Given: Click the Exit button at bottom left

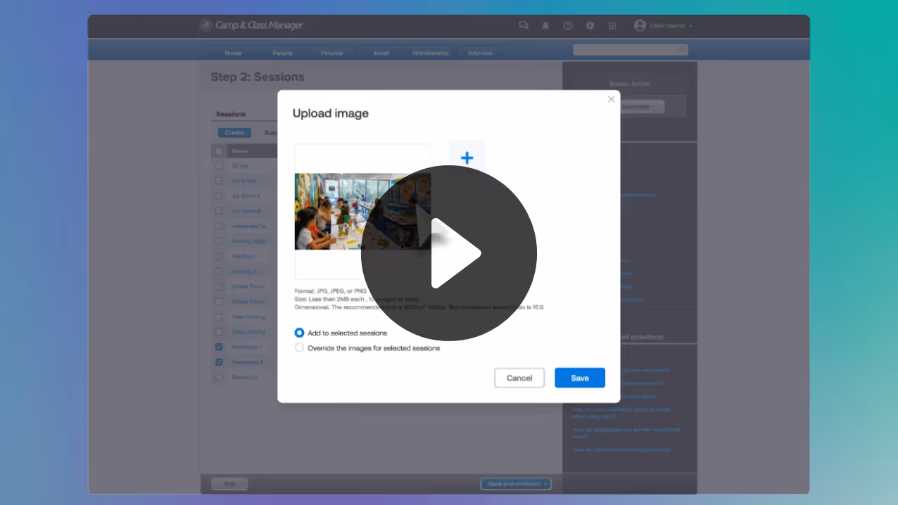Looking at the screenshot, I should point(229,484).
